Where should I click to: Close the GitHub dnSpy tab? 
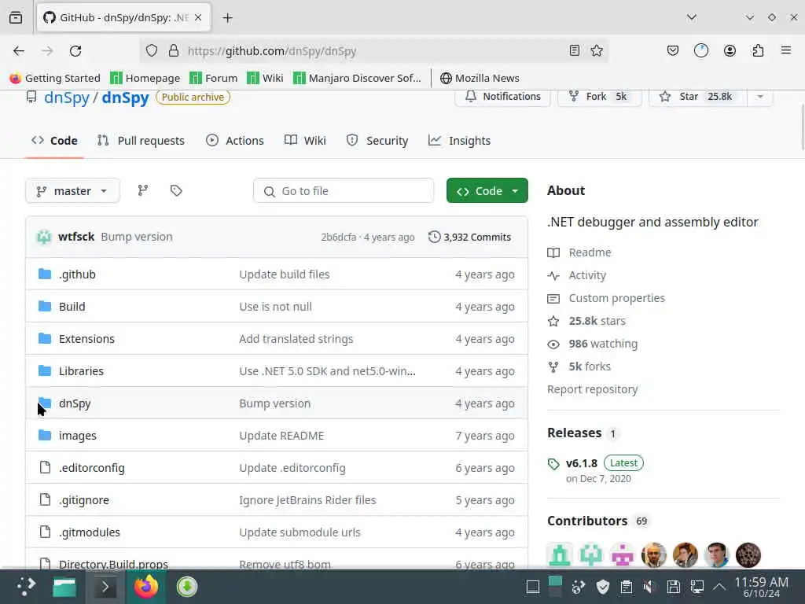198,18
